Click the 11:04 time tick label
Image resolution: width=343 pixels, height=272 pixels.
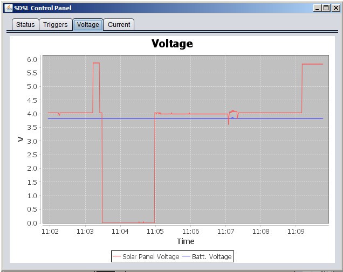(x=120, y=232)
